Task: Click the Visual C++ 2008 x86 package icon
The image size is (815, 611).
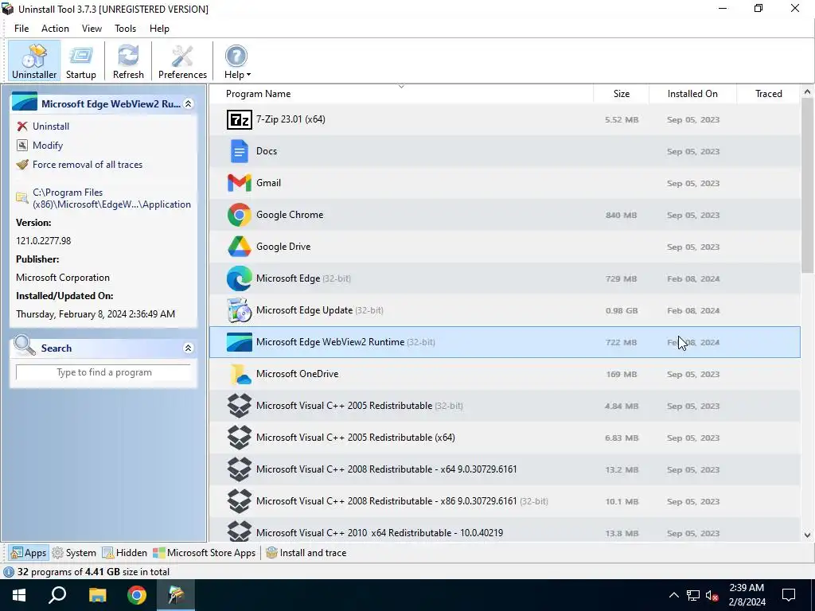Action: [x=239, y=501]
